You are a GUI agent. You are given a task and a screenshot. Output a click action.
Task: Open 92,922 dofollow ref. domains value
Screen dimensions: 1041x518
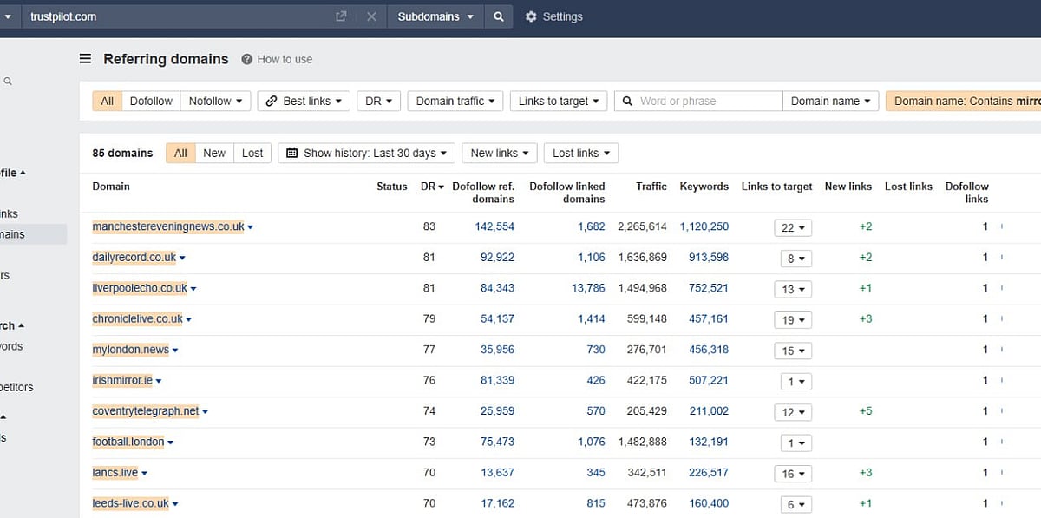497,258
